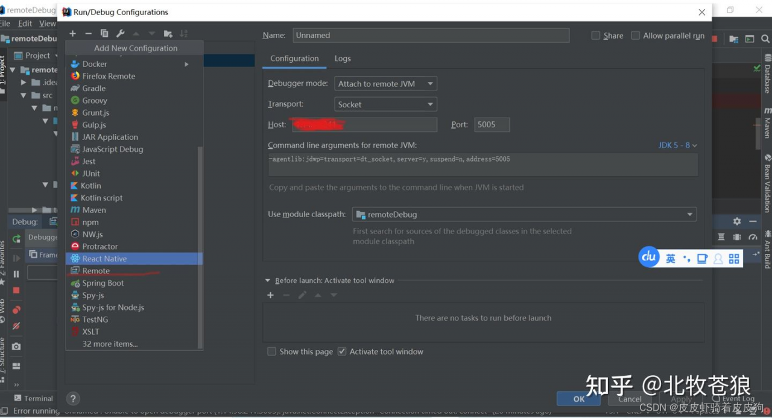Viewport: 772px width, 418px height.
Task: Open edit defaults wrench icon
Action: click(120, 34)
